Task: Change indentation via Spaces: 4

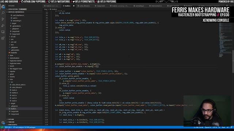Action: [208, 127]
